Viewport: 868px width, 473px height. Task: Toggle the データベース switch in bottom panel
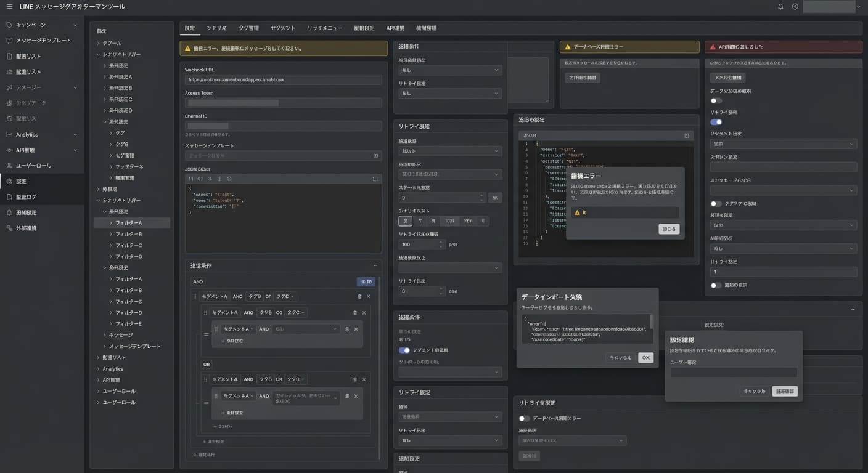(525, 418)
